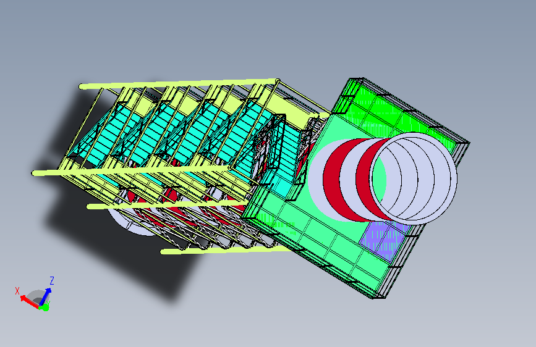This screenshot has height=347, width=536.
Task: Select the front lavender cylinder ring opening
Action: click(413, 178)
